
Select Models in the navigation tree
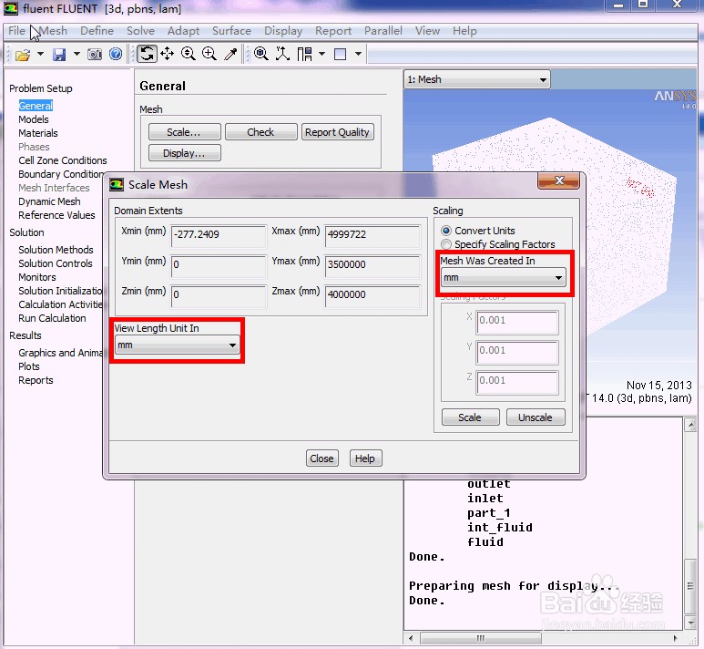(x=34, y=119)
